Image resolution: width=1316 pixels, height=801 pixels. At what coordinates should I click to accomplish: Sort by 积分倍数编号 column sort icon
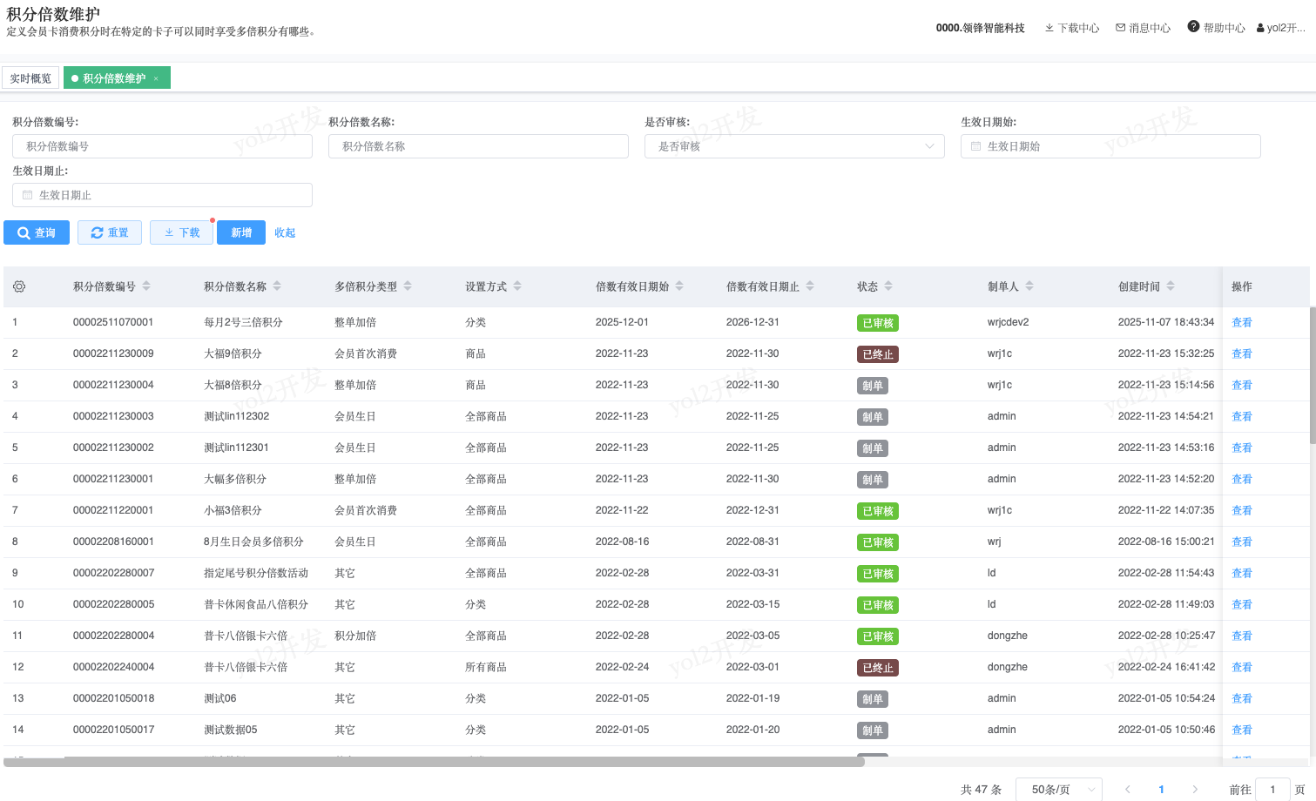[146, 286]
